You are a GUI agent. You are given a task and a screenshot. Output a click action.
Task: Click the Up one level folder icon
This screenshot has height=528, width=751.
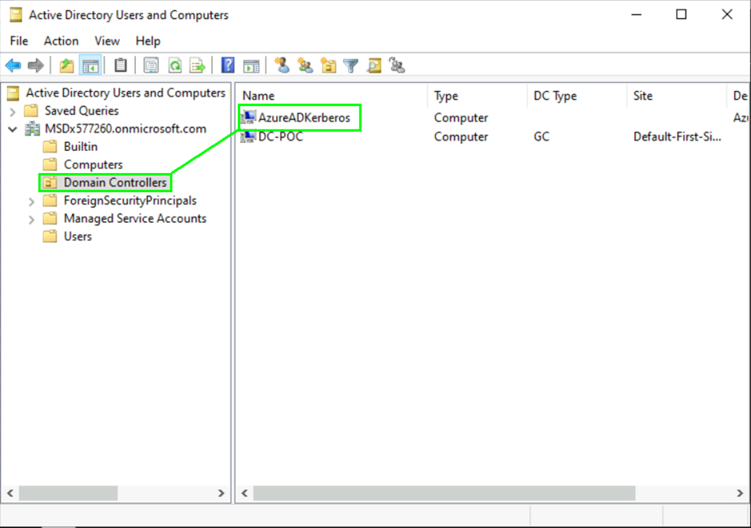click(67, 66)
